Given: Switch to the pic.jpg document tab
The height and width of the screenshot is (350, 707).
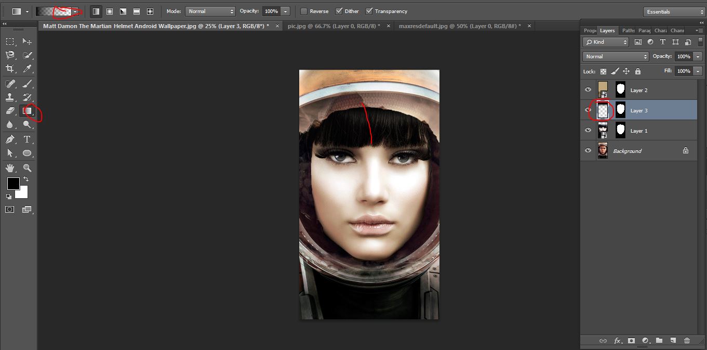Looking at the screenshot, I should [x=334, y=26].
